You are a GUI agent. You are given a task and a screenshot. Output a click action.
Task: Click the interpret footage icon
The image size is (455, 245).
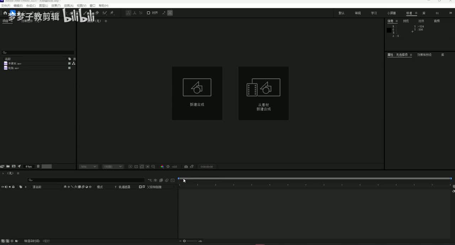click(x=2, y=166)
